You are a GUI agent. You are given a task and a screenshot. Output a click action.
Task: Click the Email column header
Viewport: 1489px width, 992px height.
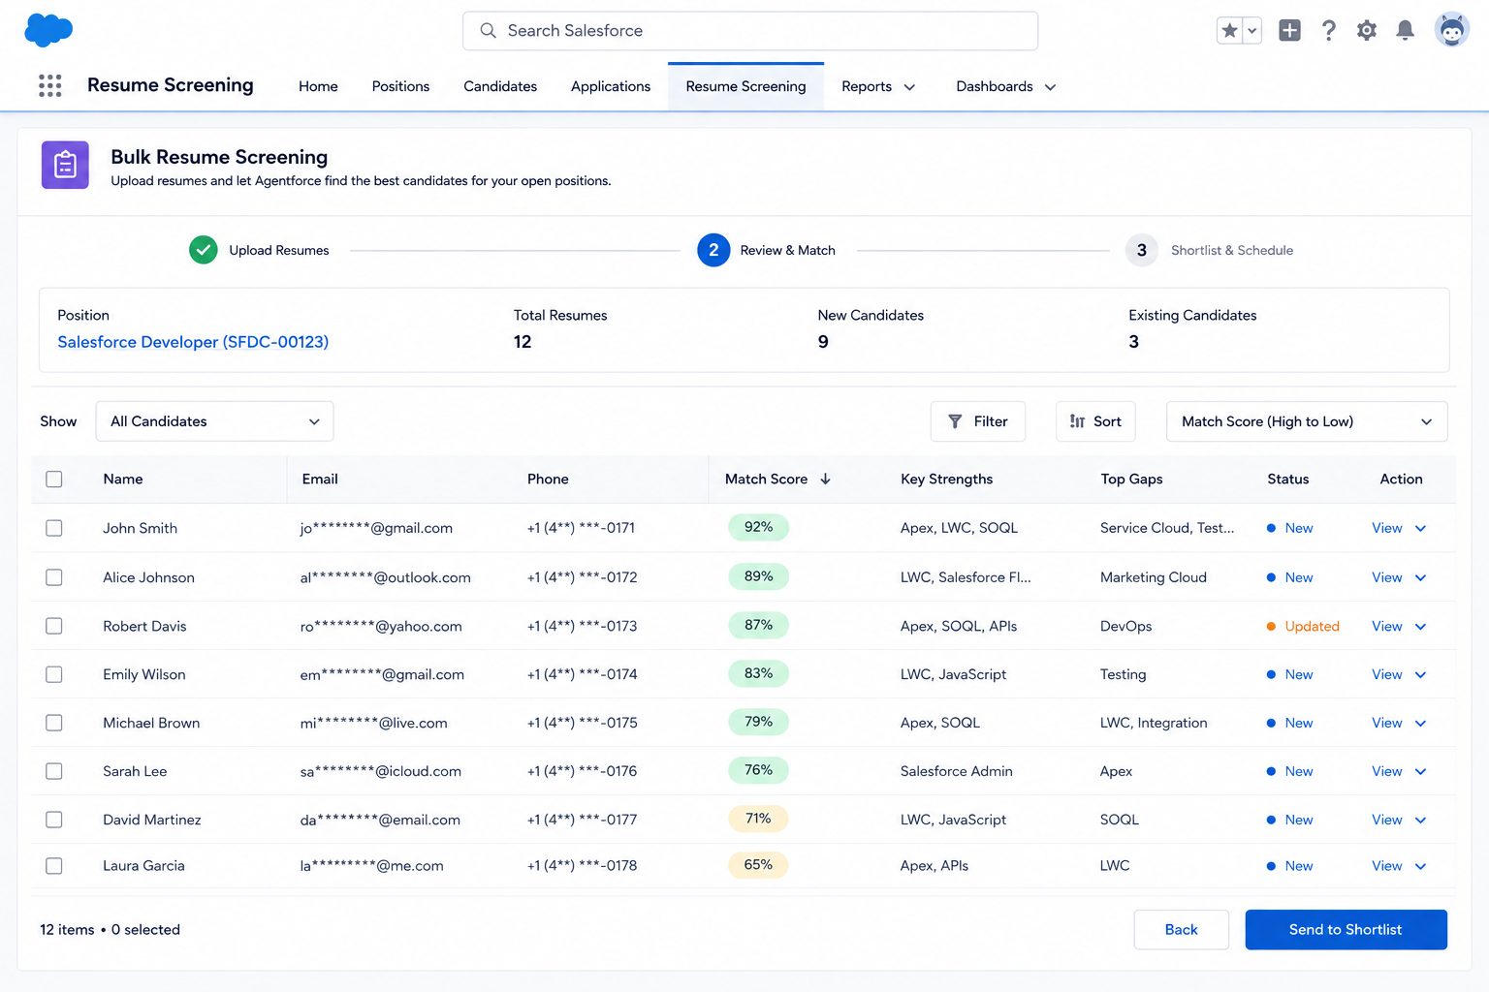pyautogui.click(x=320, y=479)
